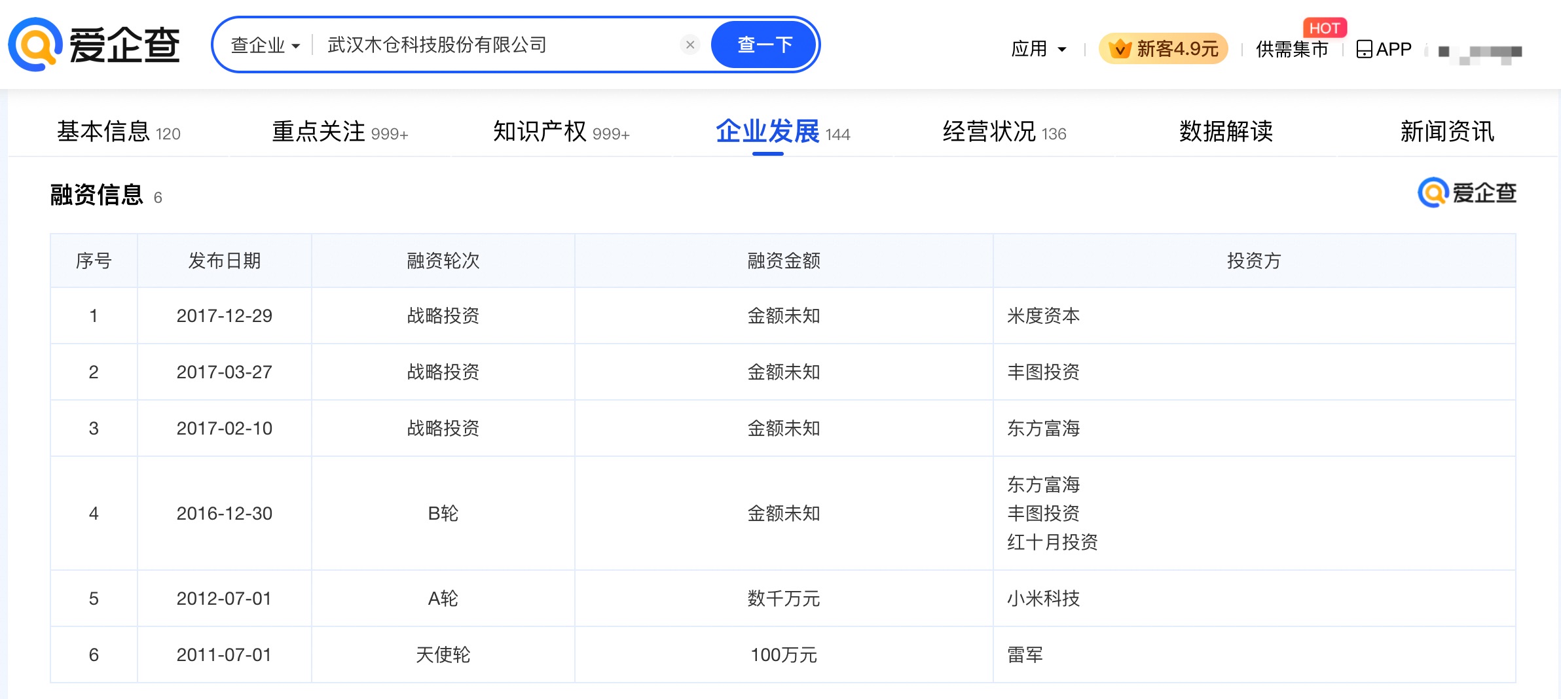
Task: Click the 融资轮次 column header
Action: [x=443, y=260]
